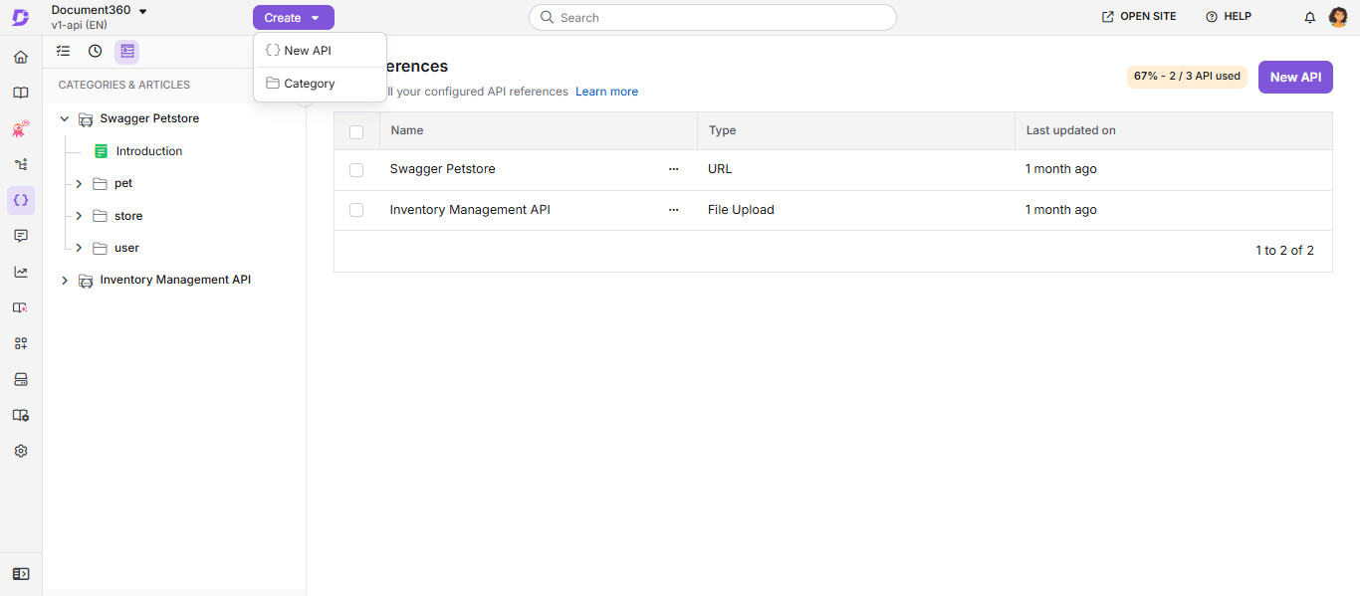Open the knowledge base site builder icon

pos(21,307)
